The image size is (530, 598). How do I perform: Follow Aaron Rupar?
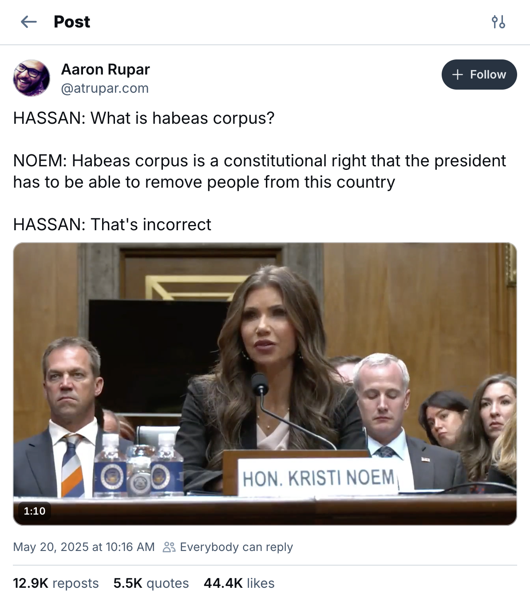point(479,75)
